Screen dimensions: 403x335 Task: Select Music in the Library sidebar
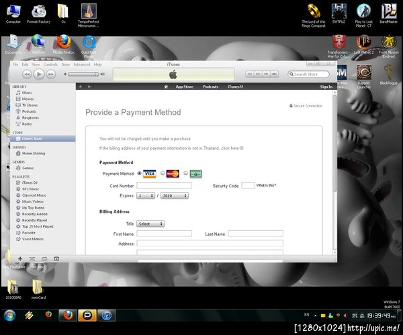click(27, 93)
